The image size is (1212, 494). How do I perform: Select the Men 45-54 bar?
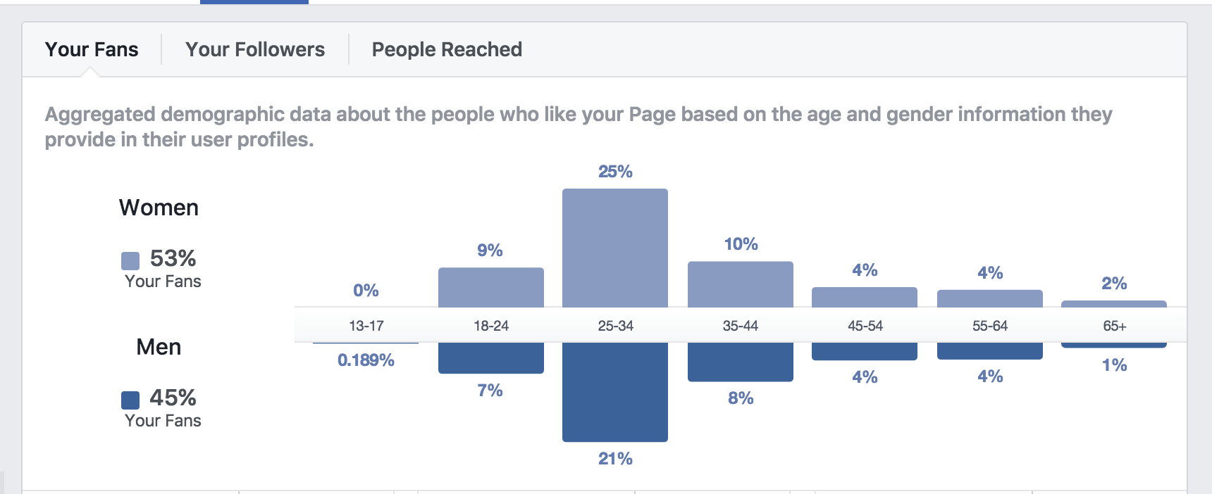click(x=864, y=351)
